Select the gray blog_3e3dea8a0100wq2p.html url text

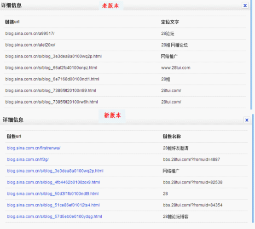(x=53, y=57)
